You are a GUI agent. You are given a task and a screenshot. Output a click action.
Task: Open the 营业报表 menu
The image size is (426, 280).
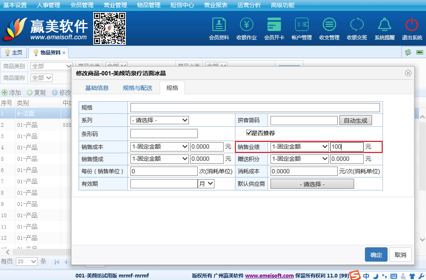coord(216,5)
